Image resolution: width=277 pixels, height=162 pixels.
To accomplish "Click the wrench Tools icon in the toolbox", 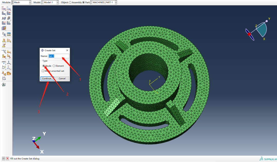I will (4, 85).
